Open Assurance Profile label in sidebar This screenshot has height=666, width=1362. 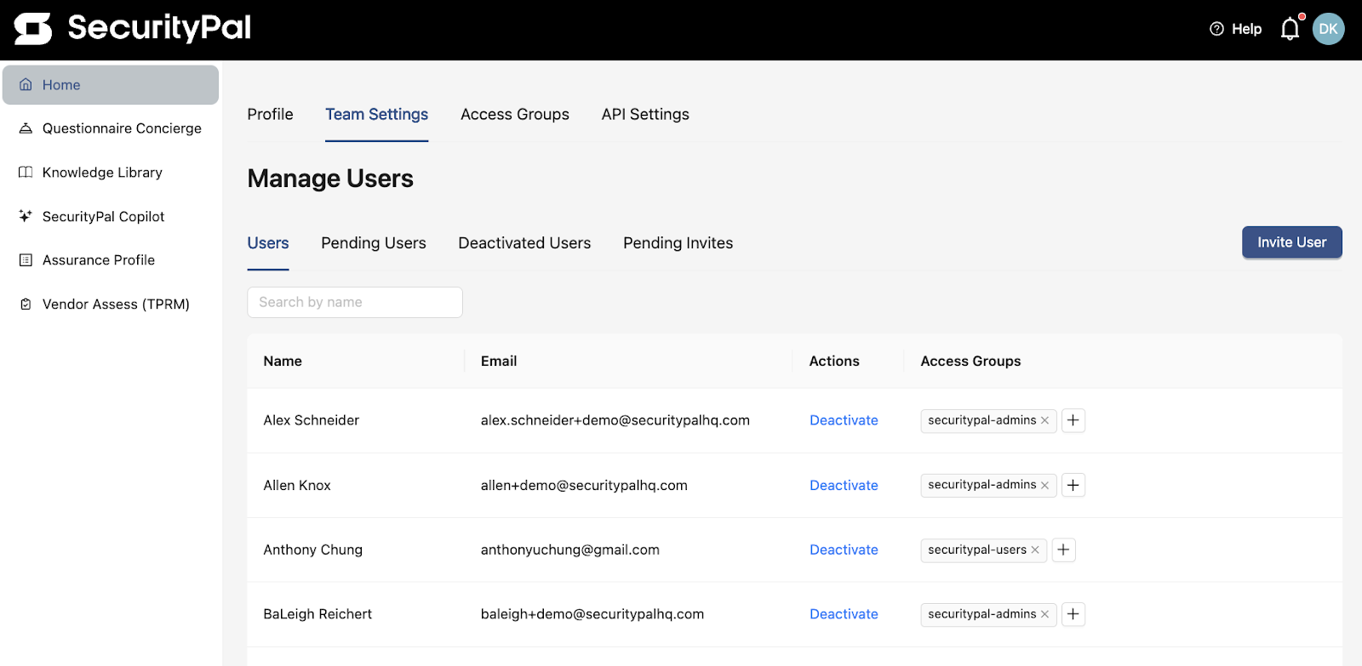point(99,260)
